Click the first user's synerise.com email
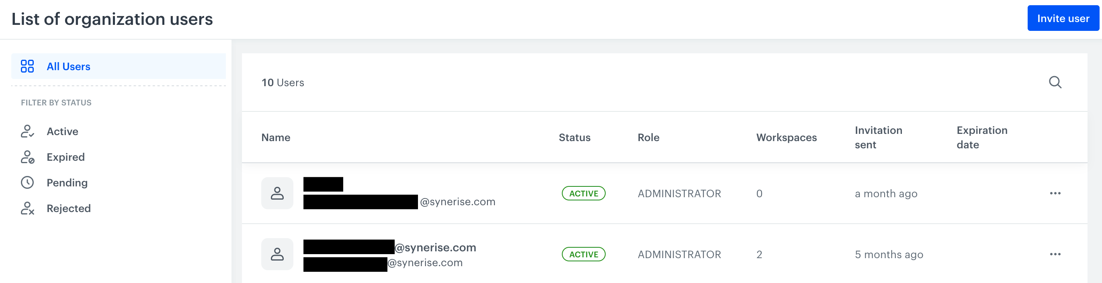The width and height of the screenshot is (1102, 283). coord(457,202)
